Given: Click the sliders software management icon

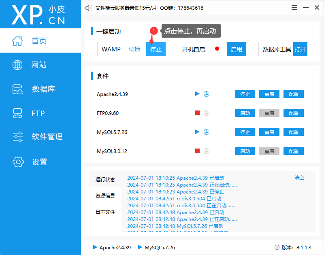Looking at the screenshot, I should [18, 136].
